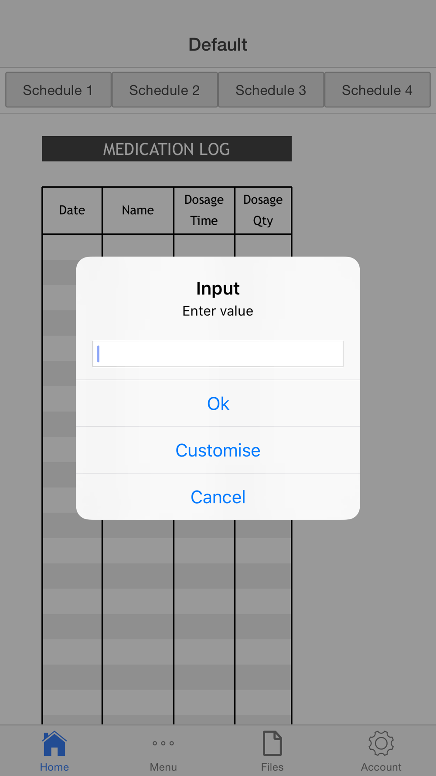The image size is (436, 776).
Task: Confirm input with Ok button
Action: pos(218,403)
